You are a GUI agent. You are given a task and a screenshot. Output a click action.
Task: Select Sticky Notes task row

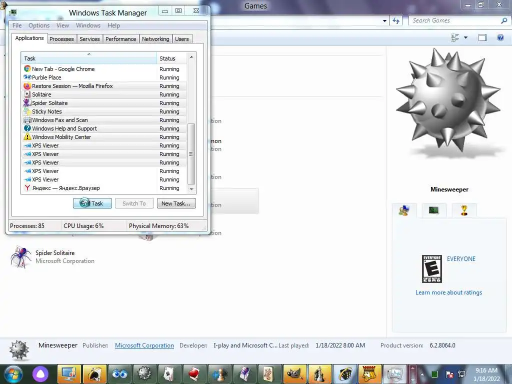click(104, 111)
